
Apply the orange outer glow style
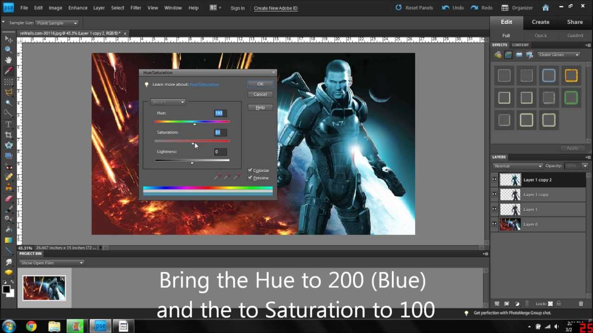point(571,75)
